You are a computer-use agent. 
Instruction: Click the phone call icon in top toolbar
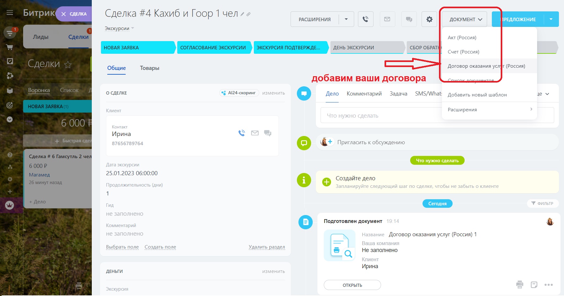(366, 19)
